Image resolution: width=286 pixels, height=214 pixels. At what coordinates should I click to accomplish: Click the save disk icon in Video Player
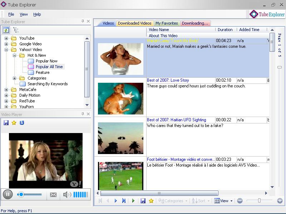6,123
